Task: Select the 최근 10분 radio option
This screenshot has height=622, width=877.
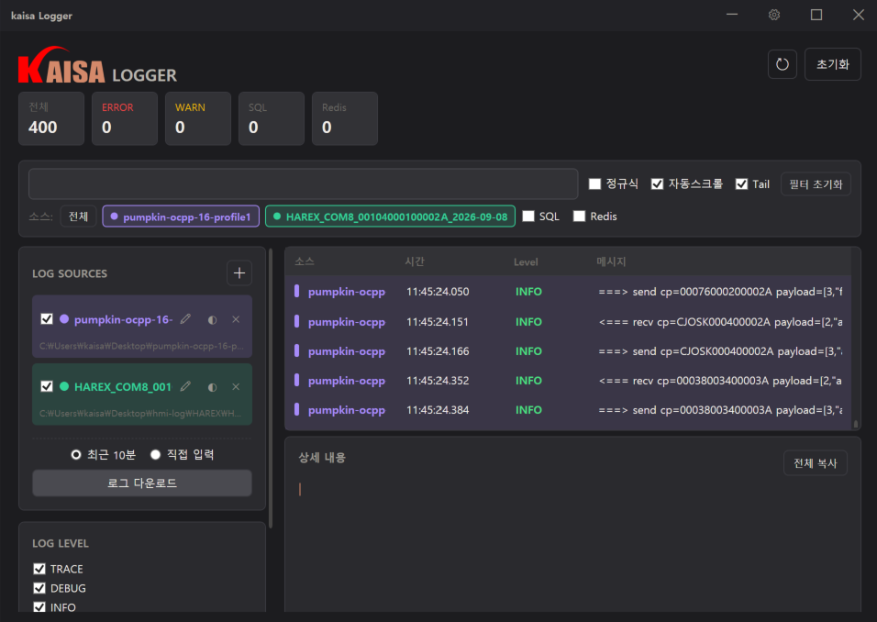Action: coord(76,455)
